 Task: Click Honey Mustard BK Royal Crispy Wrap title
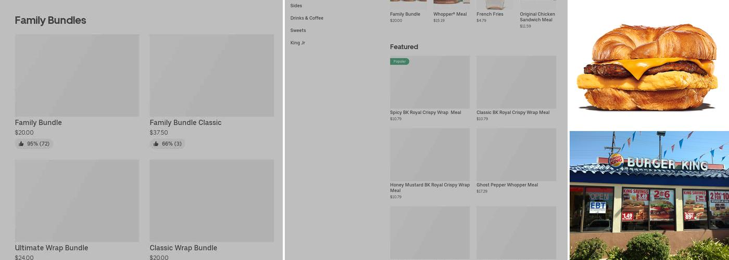(430, 188)
